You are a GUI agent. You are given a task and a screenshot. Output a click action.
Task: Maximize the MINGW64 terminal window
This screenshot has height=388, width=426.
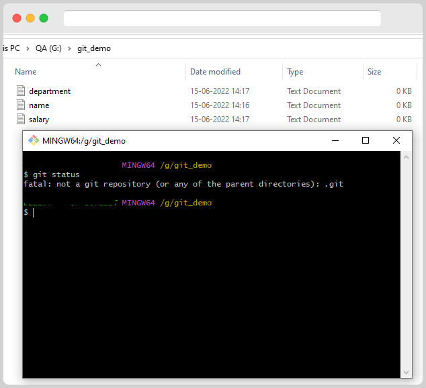click(x=366, y=140)
